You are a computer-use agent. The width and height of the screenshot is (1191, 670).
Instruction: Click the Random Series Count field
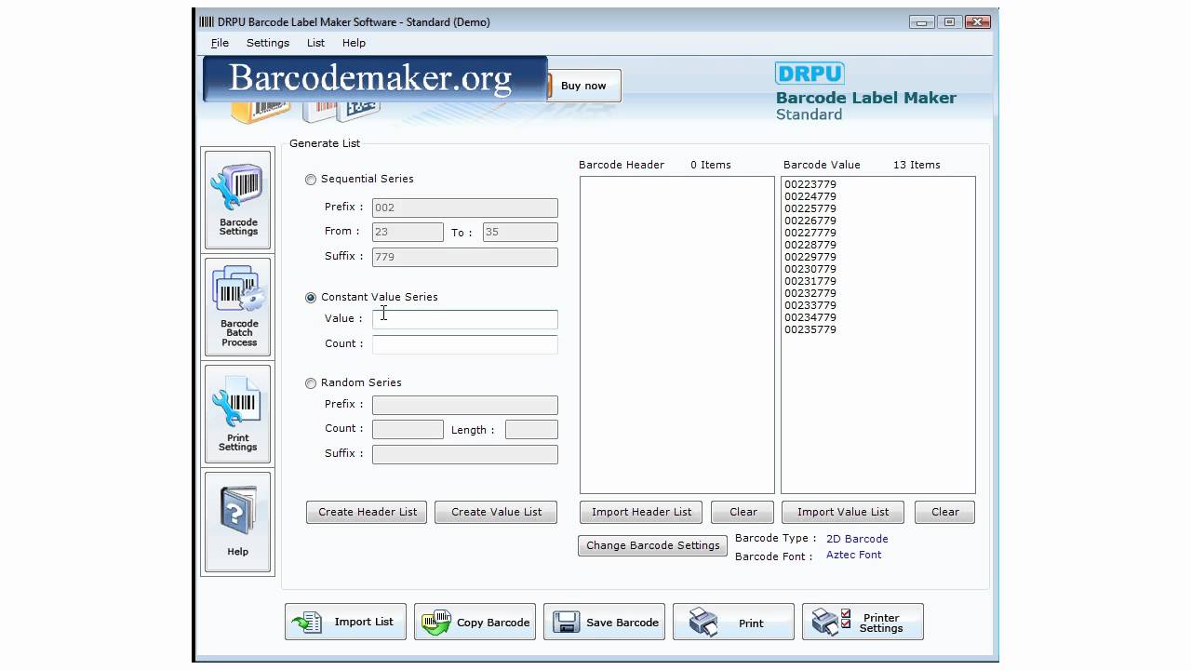(408, 429)
